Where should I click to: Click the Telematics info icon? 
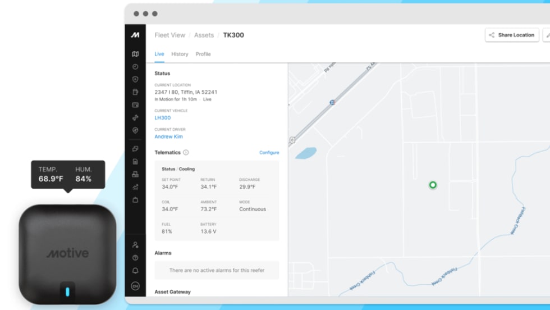[186, 152]
